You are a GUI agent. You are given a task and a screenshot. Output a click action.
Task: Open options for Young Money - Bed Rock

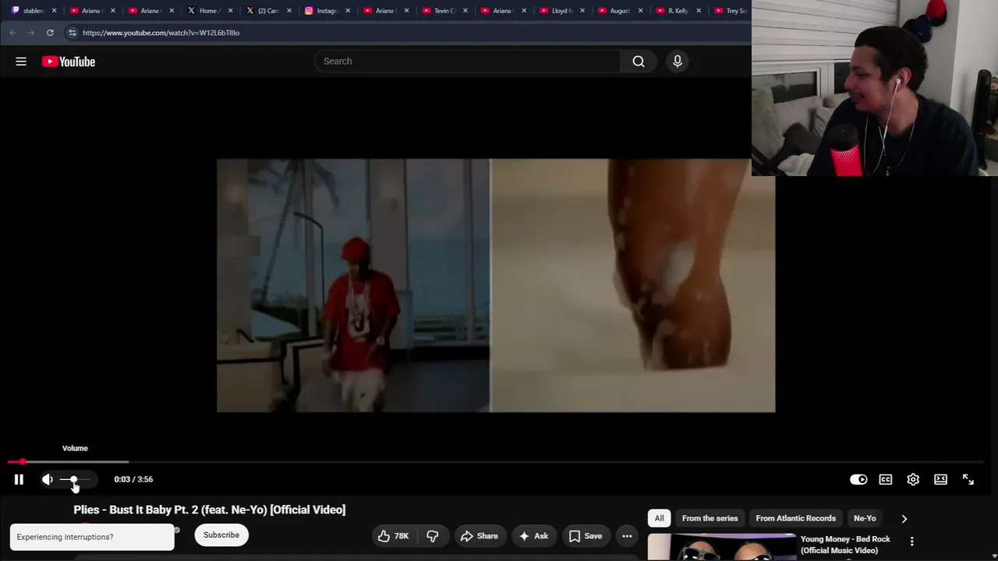point(911,541)
